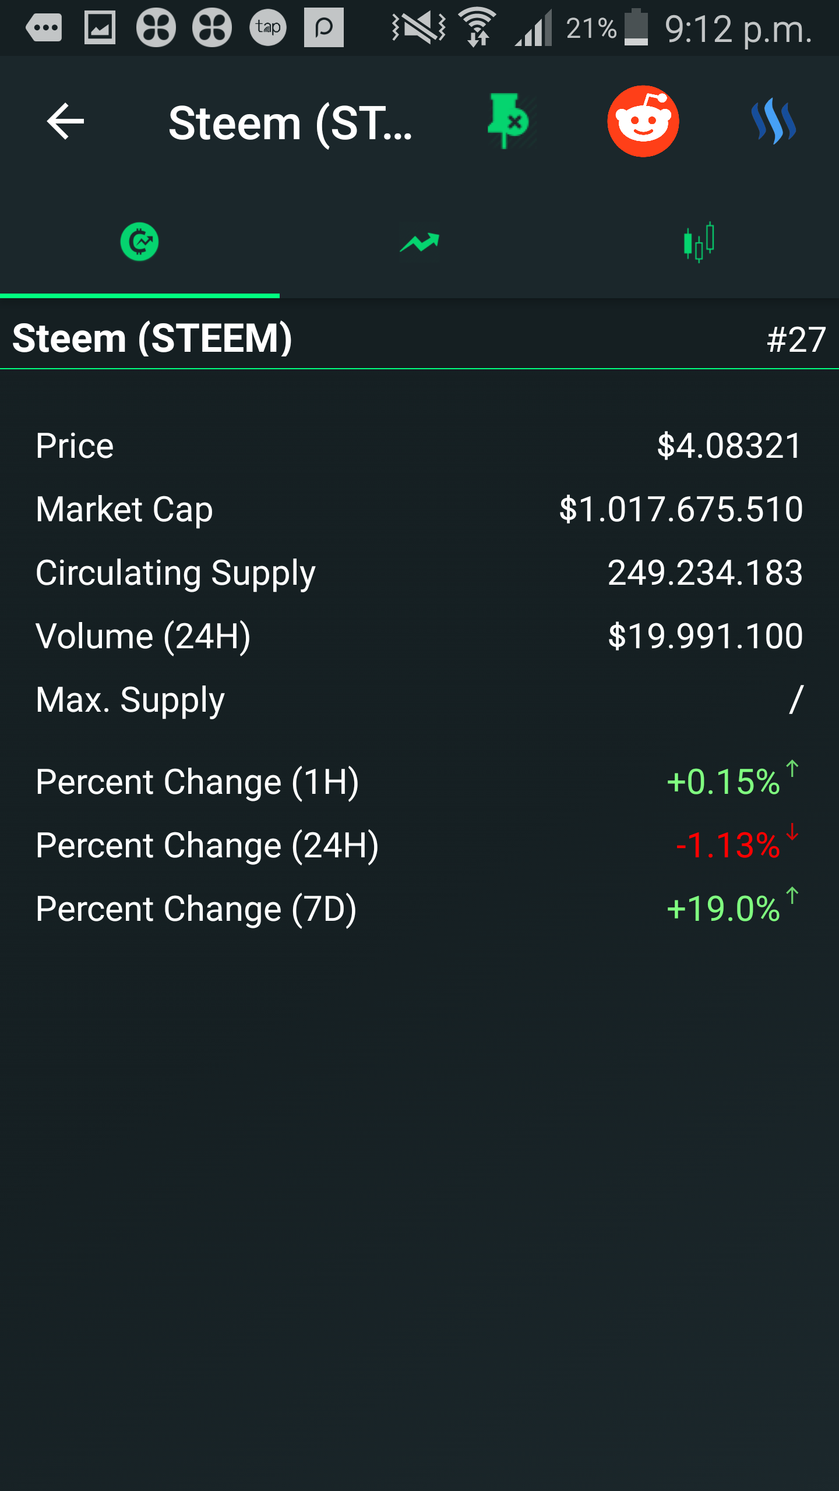Tap the #27 rank label

tap(796, 340)
